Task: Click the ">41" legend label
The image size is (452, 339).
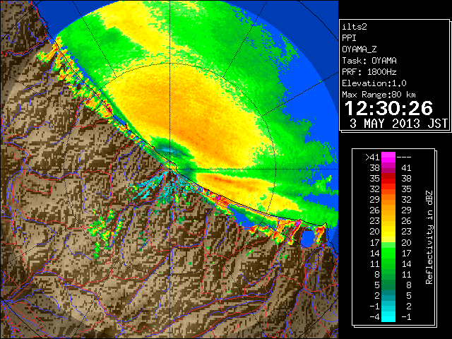Action: click(x=372, y=157)
